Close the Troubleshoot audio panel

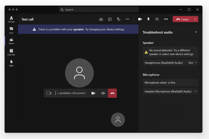point(196,32)
